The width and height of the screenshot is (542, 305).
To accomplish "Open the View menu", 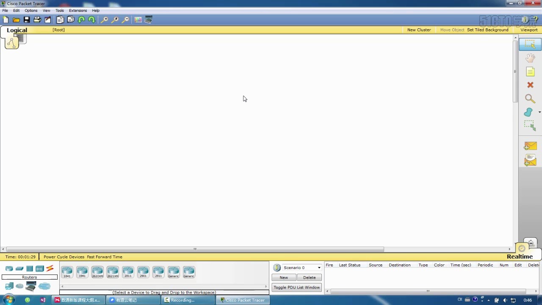I will (x=46, y=11).
